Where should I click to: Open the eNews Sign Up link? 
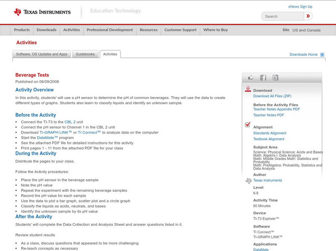tap(300, 7)
